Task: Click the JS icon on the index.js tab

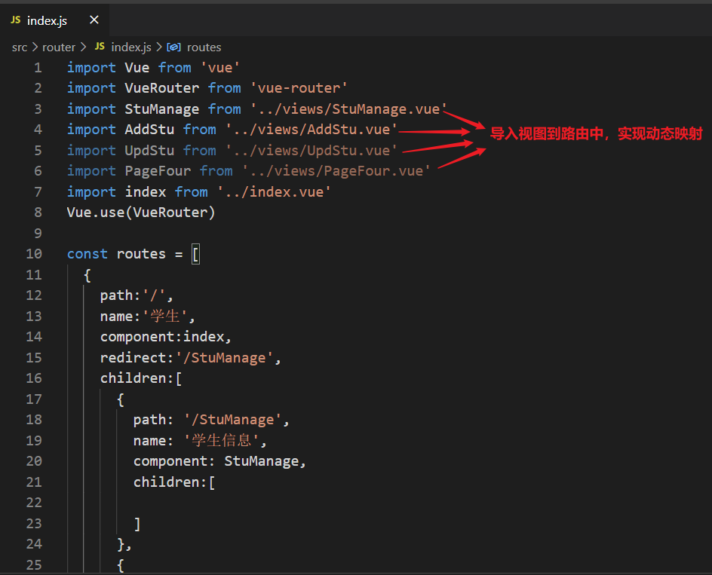Action: pyautogui.click(x=14, y=21)
